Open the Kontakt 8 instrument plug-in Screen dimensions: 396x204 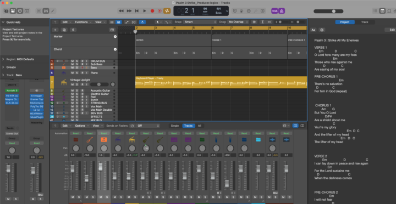click(x=12, y=90)
